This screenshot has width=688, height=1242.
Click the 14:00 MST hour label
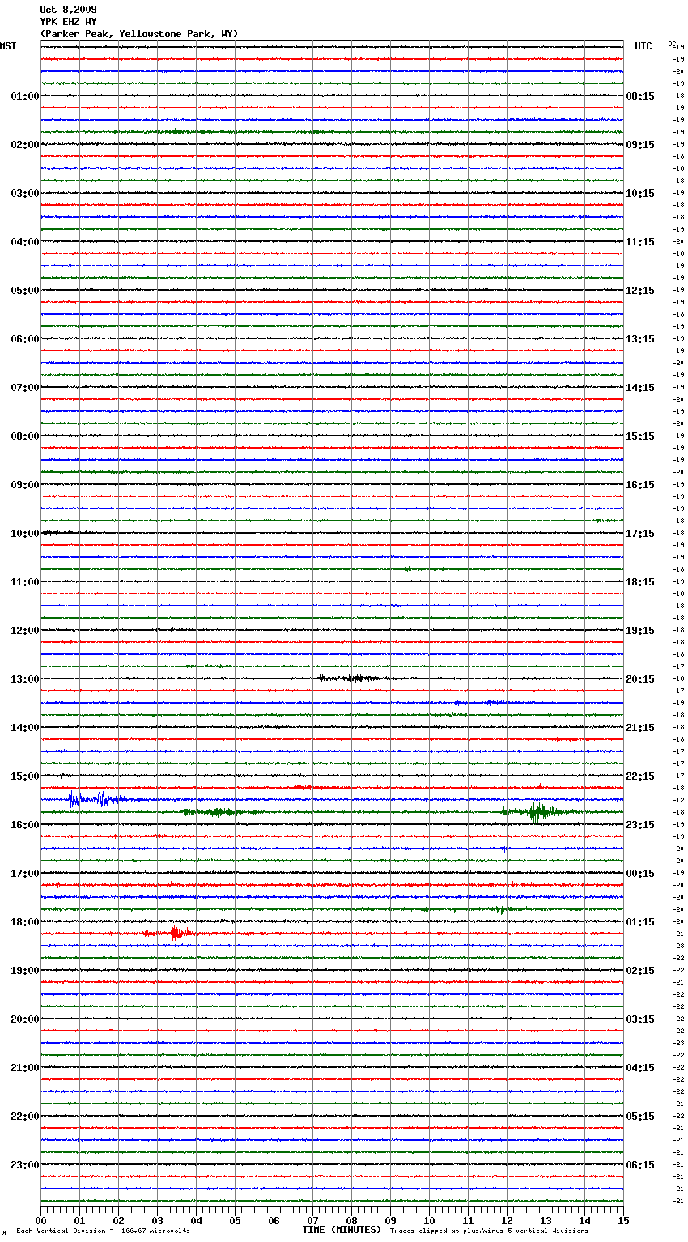point(25,728)
